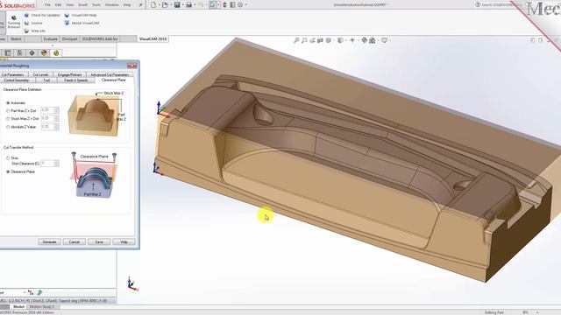The image size is (561, 315).
Task: Click the Rebuild traffic-light icon
Action: click(x=224, y=5)
